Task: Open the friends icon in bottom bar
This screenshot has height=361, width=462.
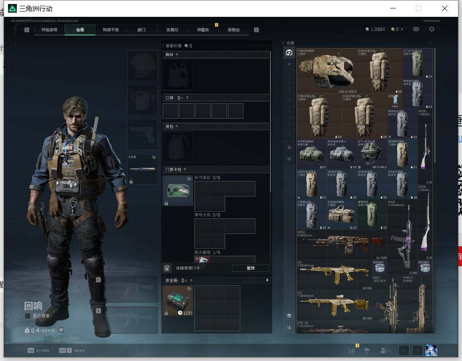Action: (384, 350)
